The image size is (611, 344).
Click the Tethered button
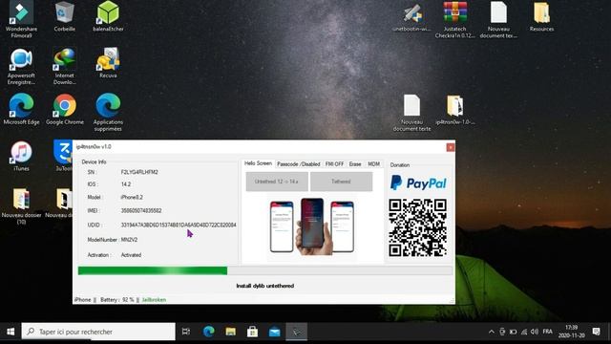[x=342, y=182]
